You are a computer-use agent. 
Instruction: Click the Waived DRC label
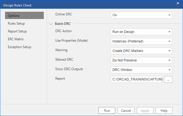pyautogui.click(x=64, y=60)
